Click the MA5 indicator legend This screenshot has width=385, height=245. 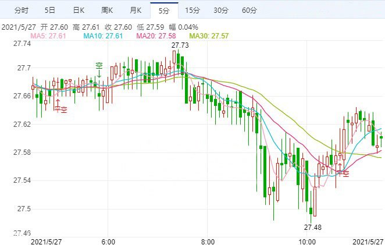(x=48, y=36)
